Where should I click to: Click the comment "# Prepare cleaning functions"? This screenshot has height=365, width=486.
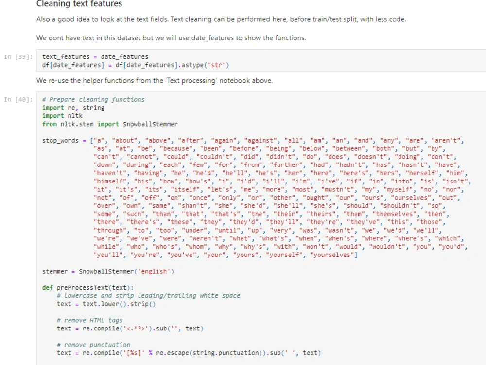93,100
